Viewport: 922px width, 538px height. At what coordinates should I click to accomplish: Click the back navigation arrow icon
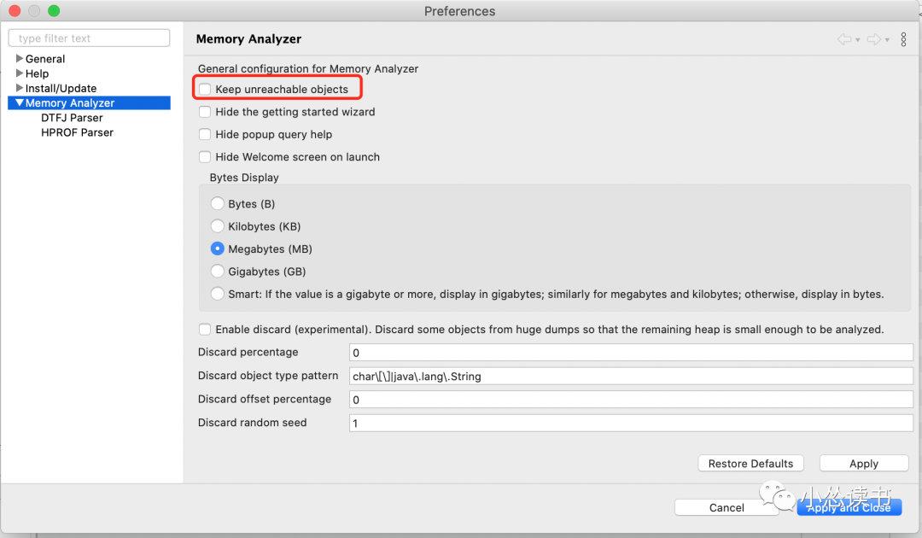point(843,39)
